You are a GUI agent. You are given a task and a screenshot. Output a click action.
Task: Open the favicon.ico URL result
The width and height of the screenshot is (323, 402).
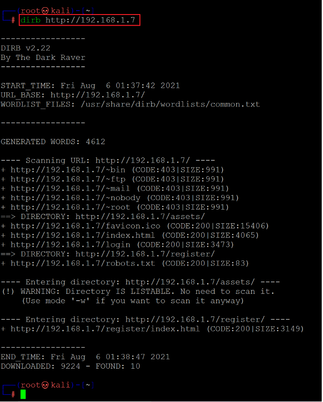(x=86, y=226)
